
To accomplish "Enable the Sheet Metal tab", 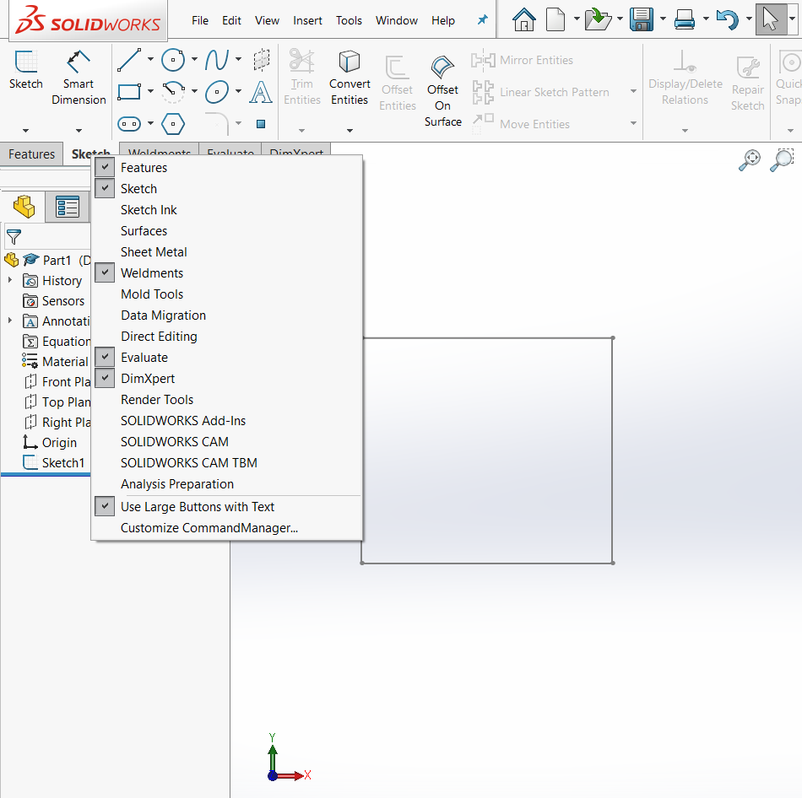I will point(226,252).
